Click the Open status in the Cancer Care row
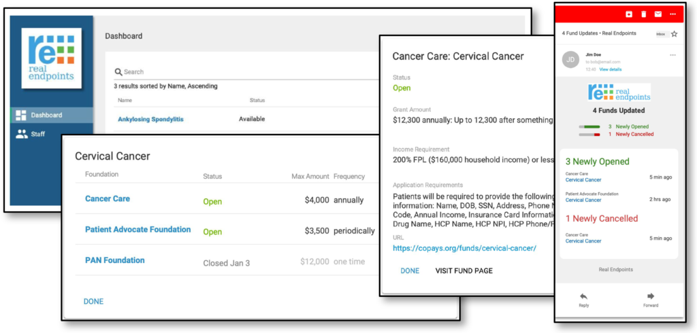The width and height of the screenshot is (697, 333). (x=212, y=202)
